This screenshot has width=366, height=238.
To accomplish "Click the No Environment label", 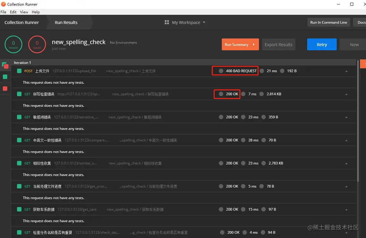I will pyautogui.click(x=123, y=43).
